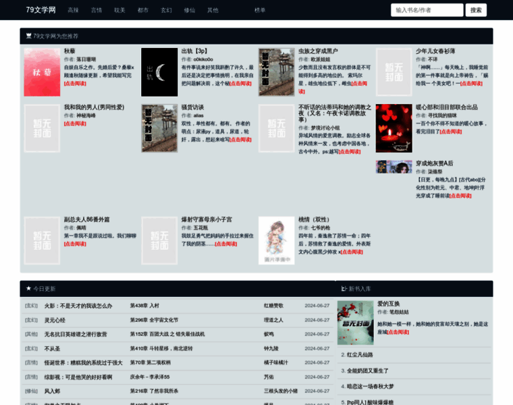This screenshot has height=405, width=513.
Task: Click the author name 钟九陵
Action: click(271, 348)
